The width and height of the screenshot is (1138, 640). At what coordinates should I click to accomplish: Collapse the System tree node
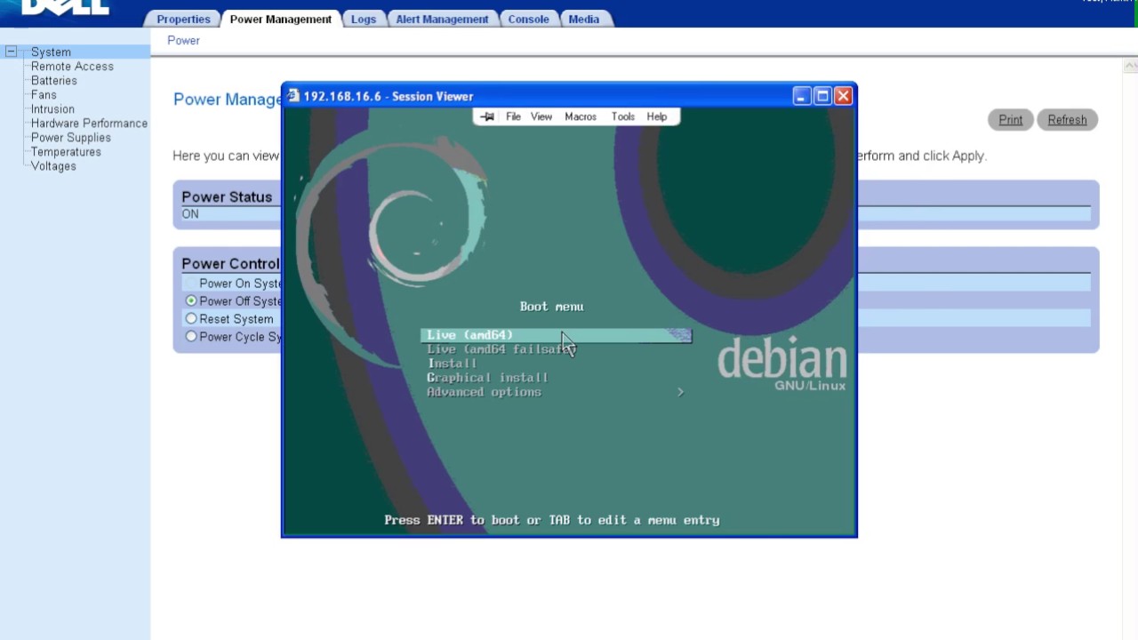click(11, 52)
